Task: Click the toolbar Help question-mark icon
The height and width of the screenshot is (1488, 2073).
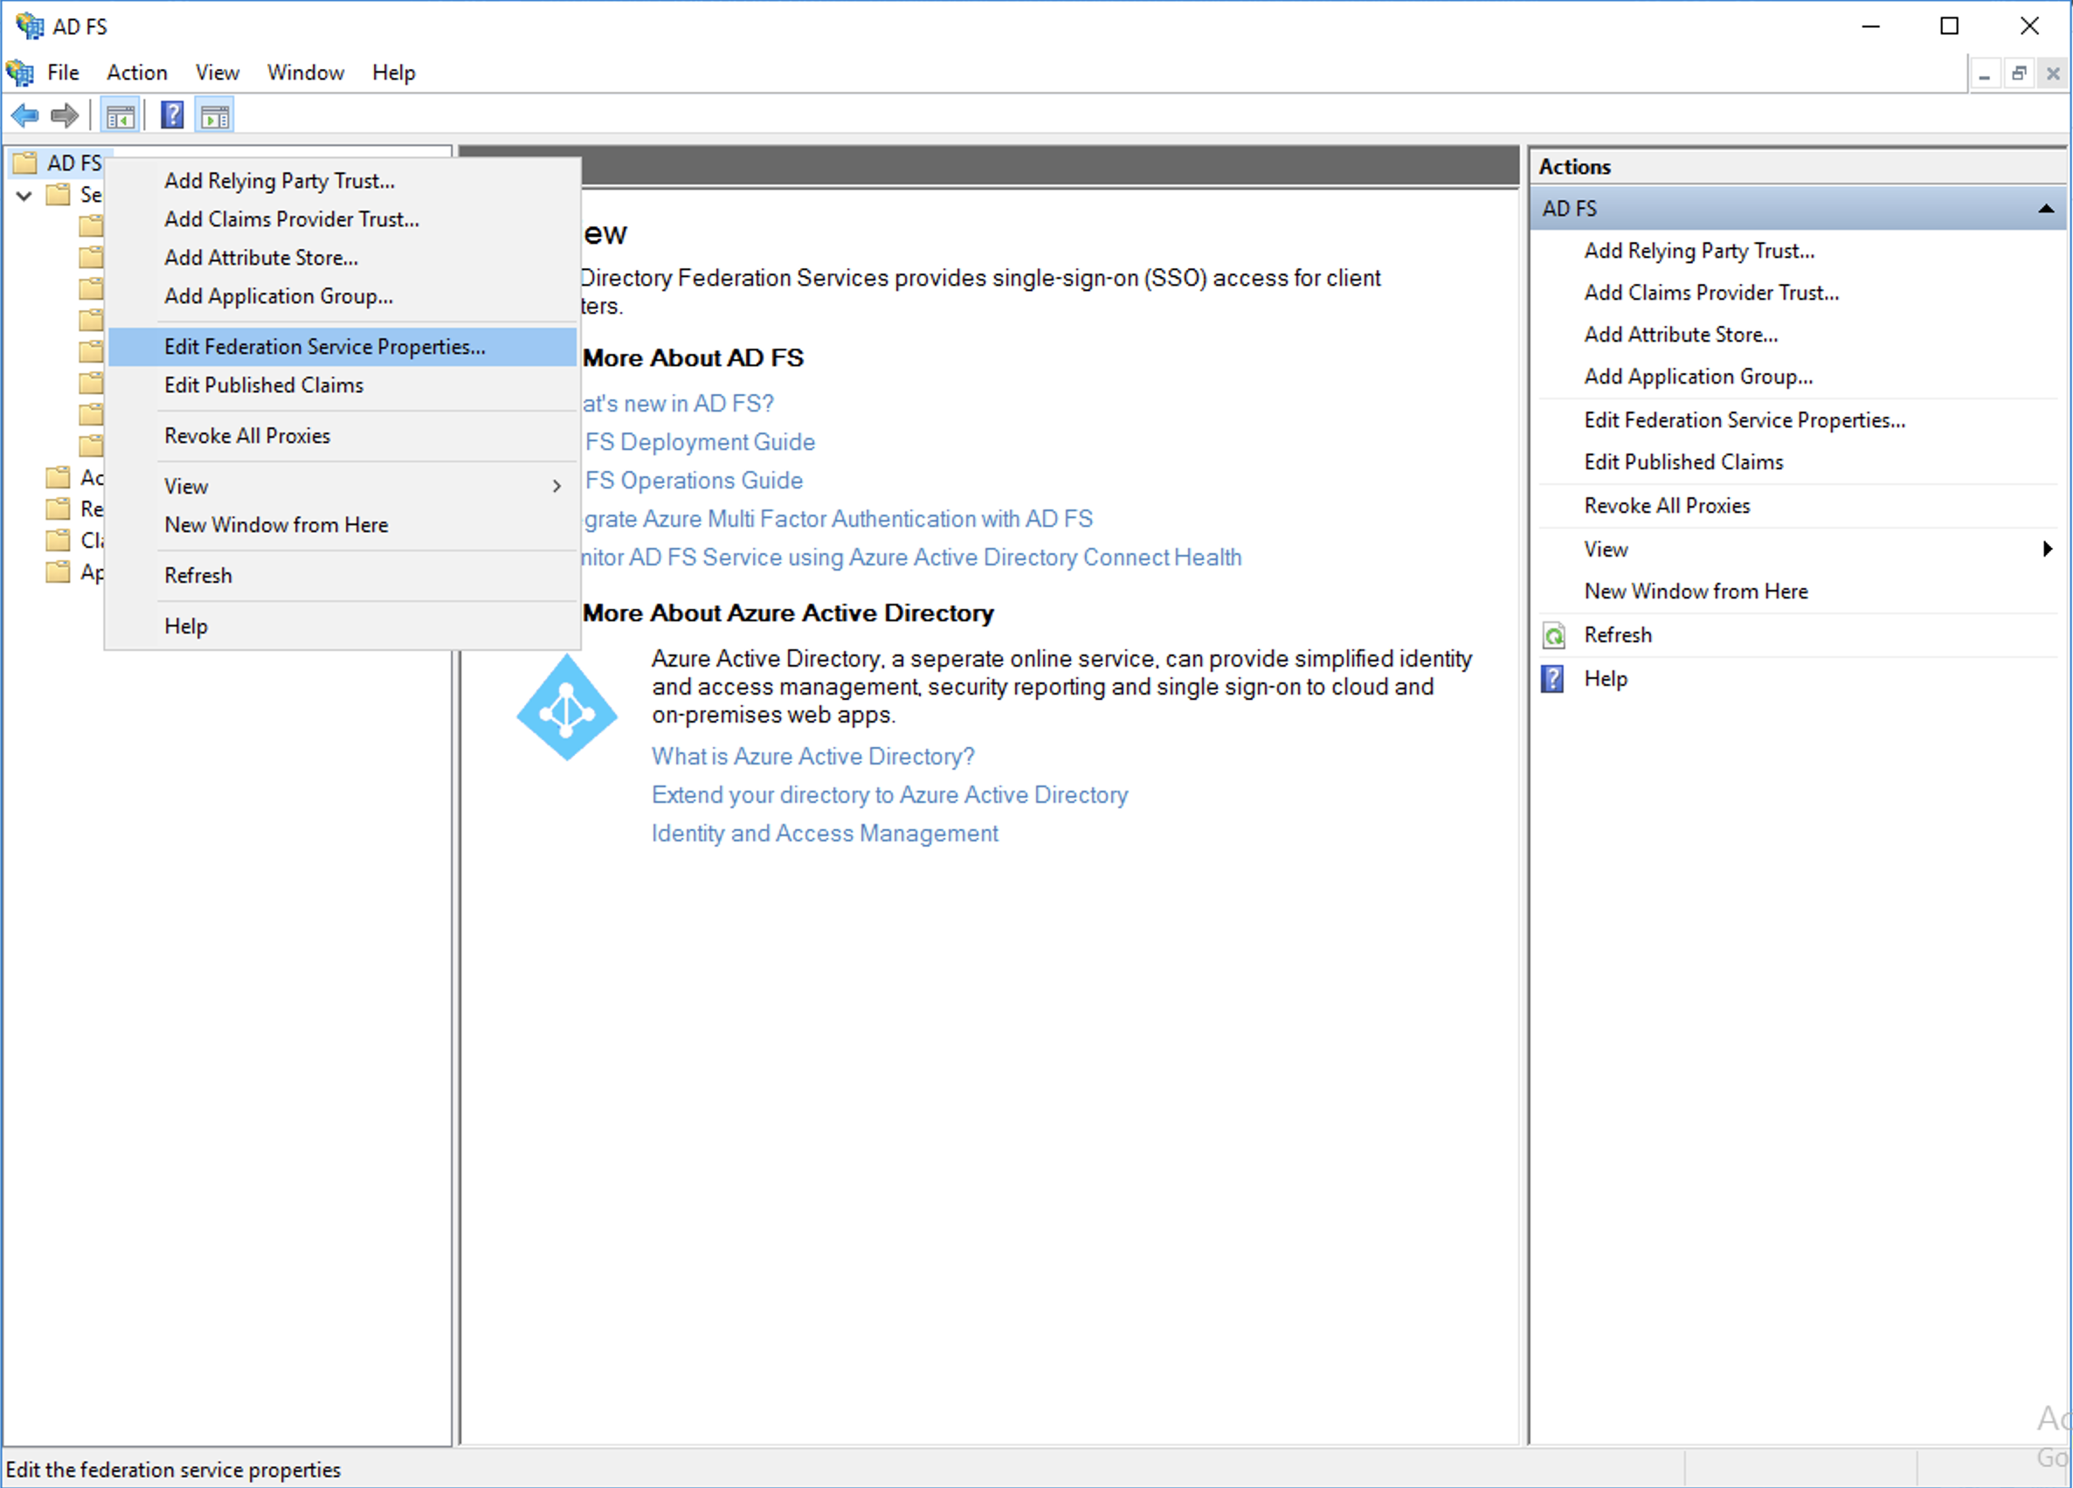Action: 172,115
